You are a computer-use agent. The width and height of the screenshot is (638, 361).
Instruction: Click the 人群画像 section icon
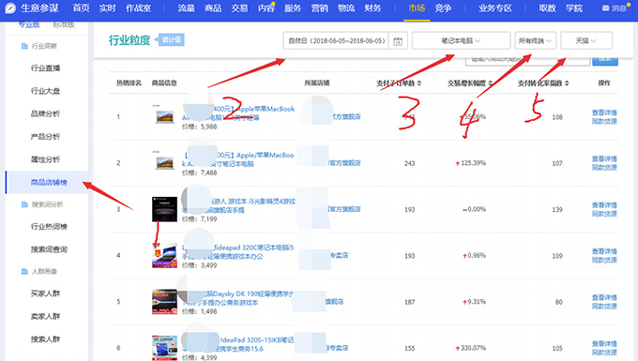click(x=24, y=271)
